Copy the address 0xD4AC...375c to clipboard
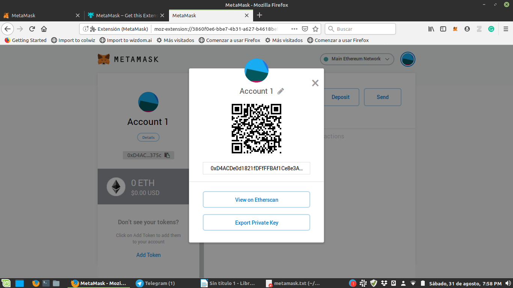This screenshot has height=288, width=513. (x=148, y=155)
